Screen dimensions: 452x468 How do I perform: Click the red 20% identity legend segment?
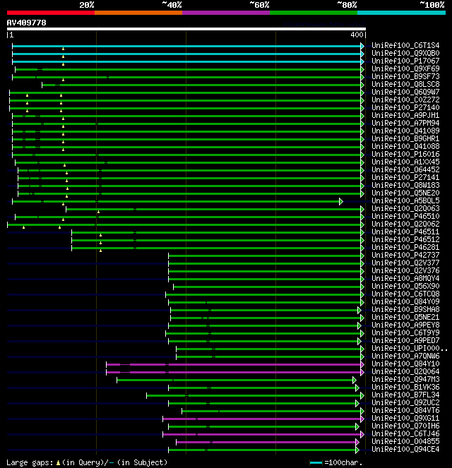(x=51, y=13)
